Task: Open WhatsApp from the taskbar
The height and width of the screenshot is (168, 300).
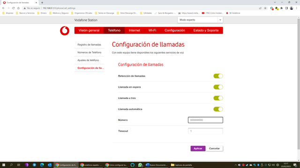Action: [x=140, y=165]
